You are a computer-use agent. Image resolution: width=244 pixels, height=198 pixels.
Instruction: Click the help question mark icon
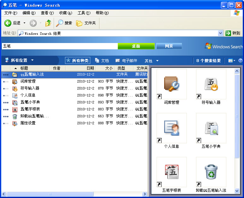241,60
